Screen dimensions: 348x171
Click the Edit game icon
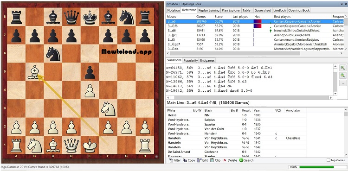tap(199, 160)
